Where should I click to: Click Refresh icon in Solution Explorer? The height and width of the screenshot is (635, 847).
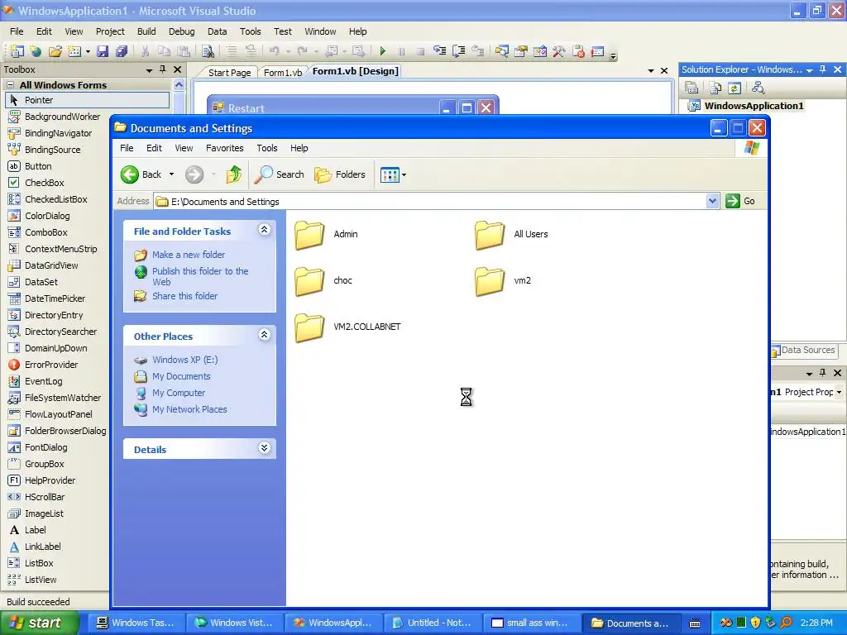tap(735, 88)
